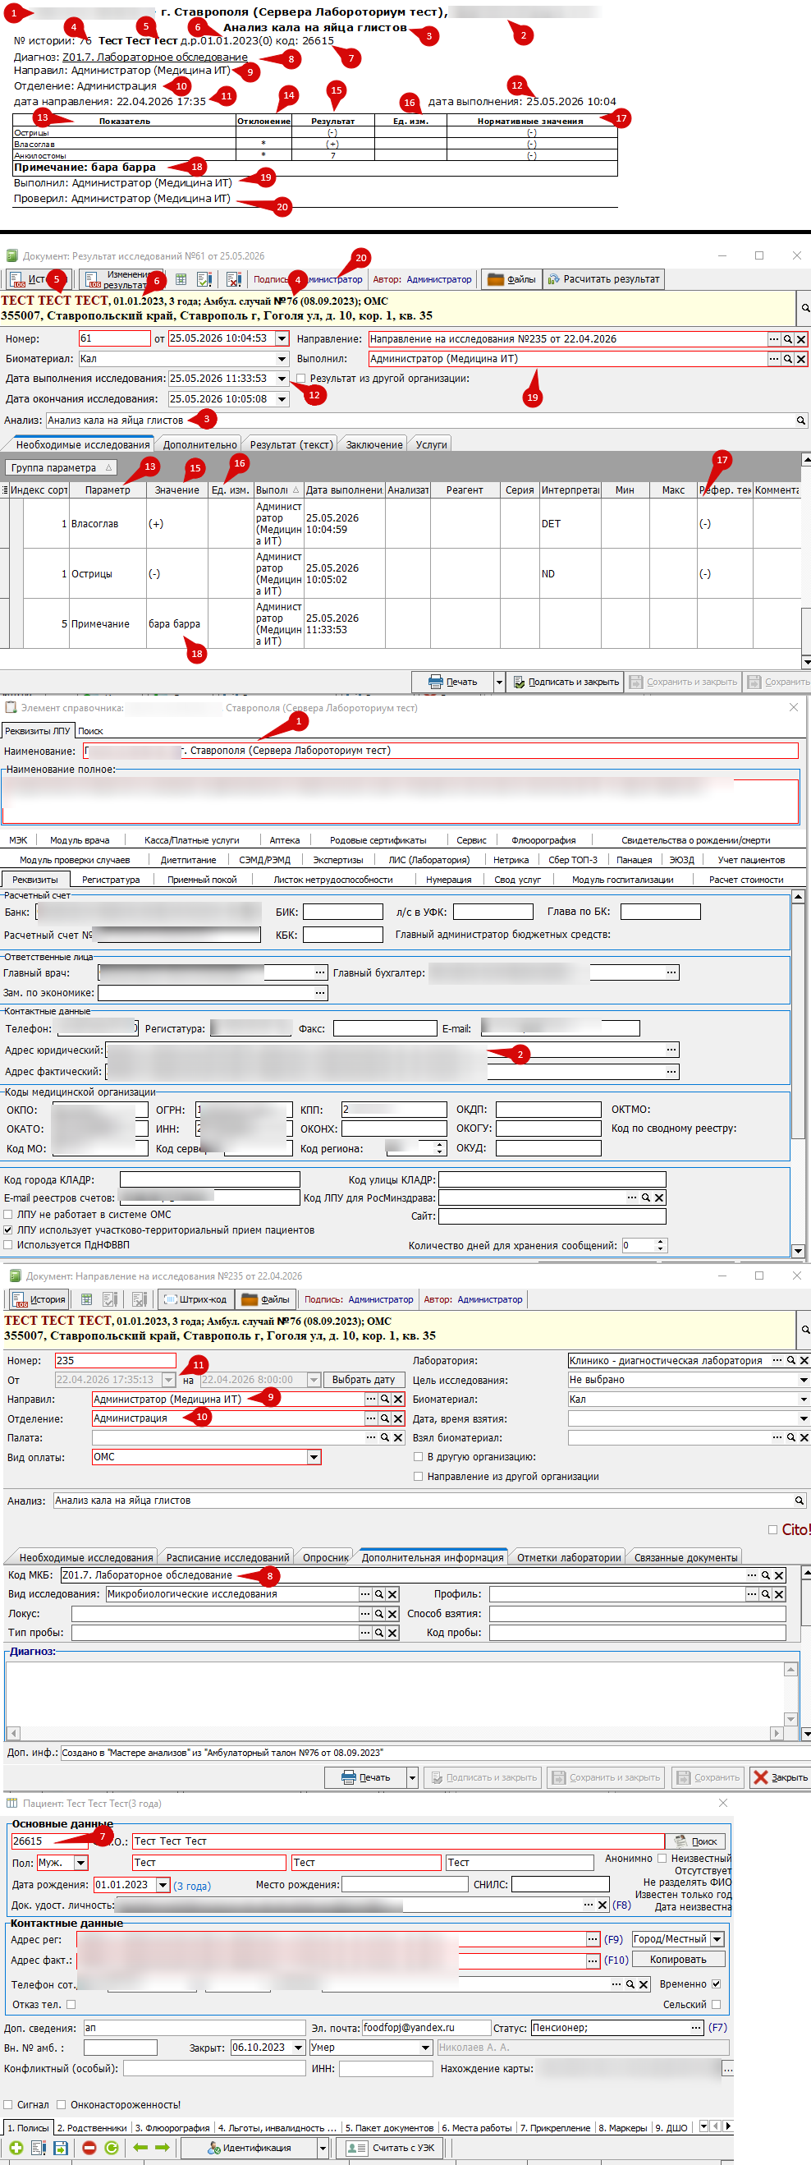811x2165 pixels.
Task: Click Выбрать дату button
Action: 364,1379
